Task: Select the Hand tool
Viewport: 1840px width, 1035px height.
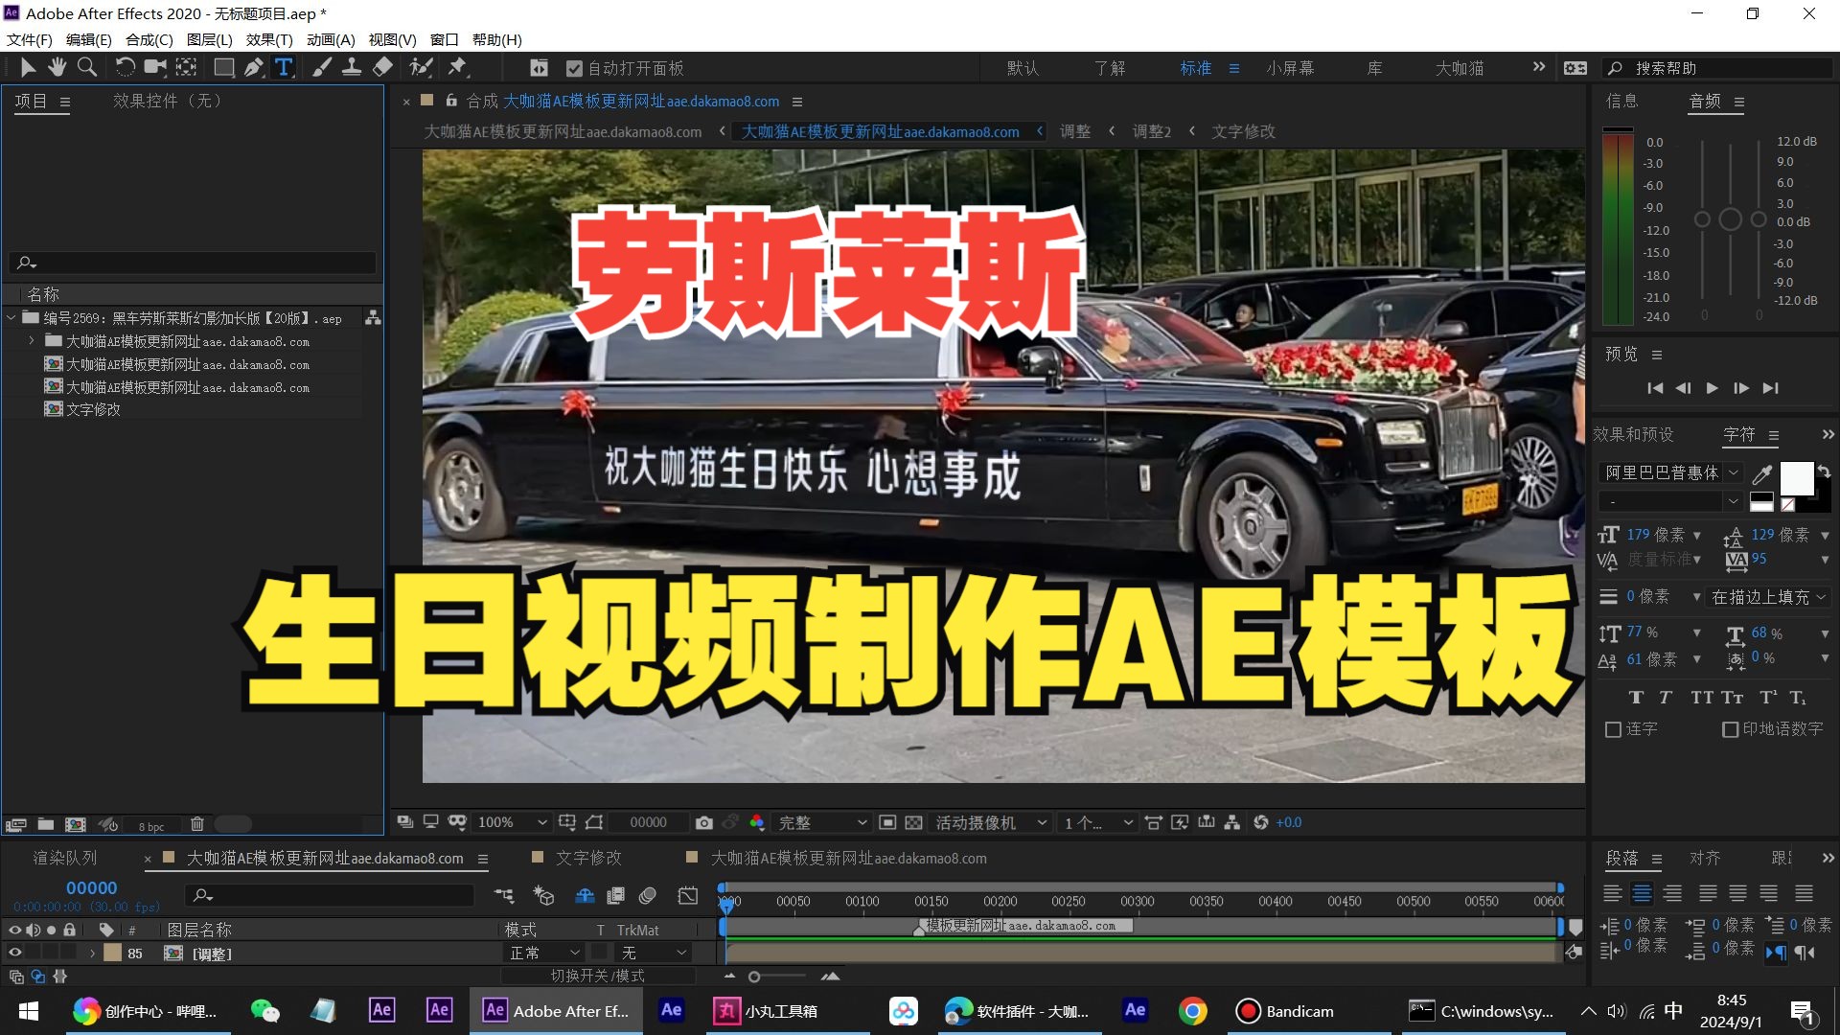Action: [57, 67]
